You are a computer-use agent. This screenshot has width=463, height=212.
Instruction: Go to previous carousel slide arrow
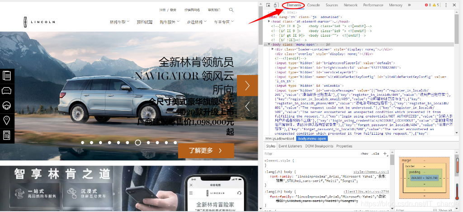click(x=247, y=106)
